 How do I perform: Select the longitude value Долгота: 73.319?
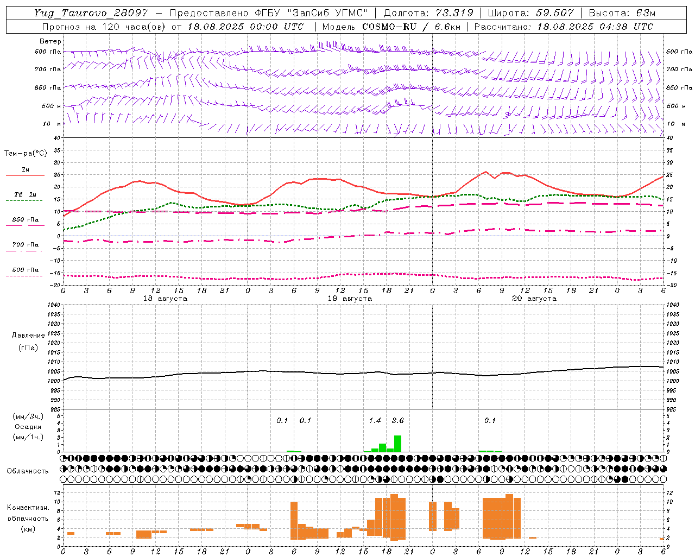[x=428, y=13]
